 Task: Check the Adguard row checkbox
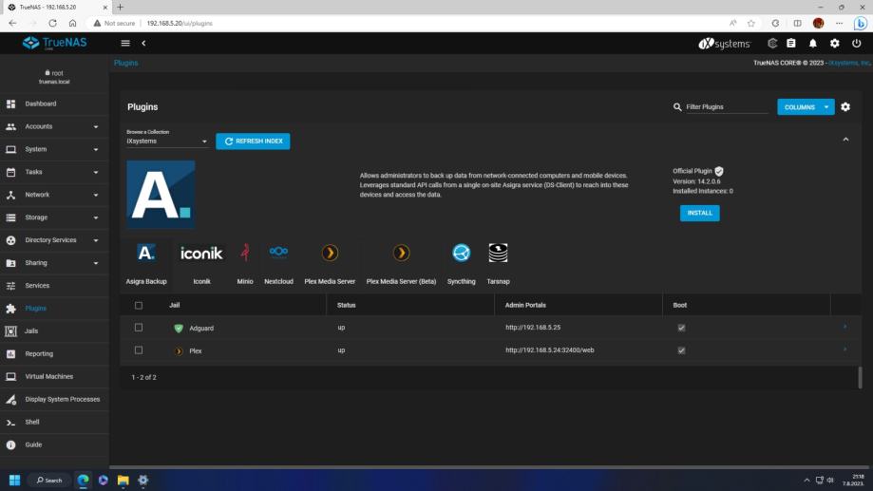[139, 328]
